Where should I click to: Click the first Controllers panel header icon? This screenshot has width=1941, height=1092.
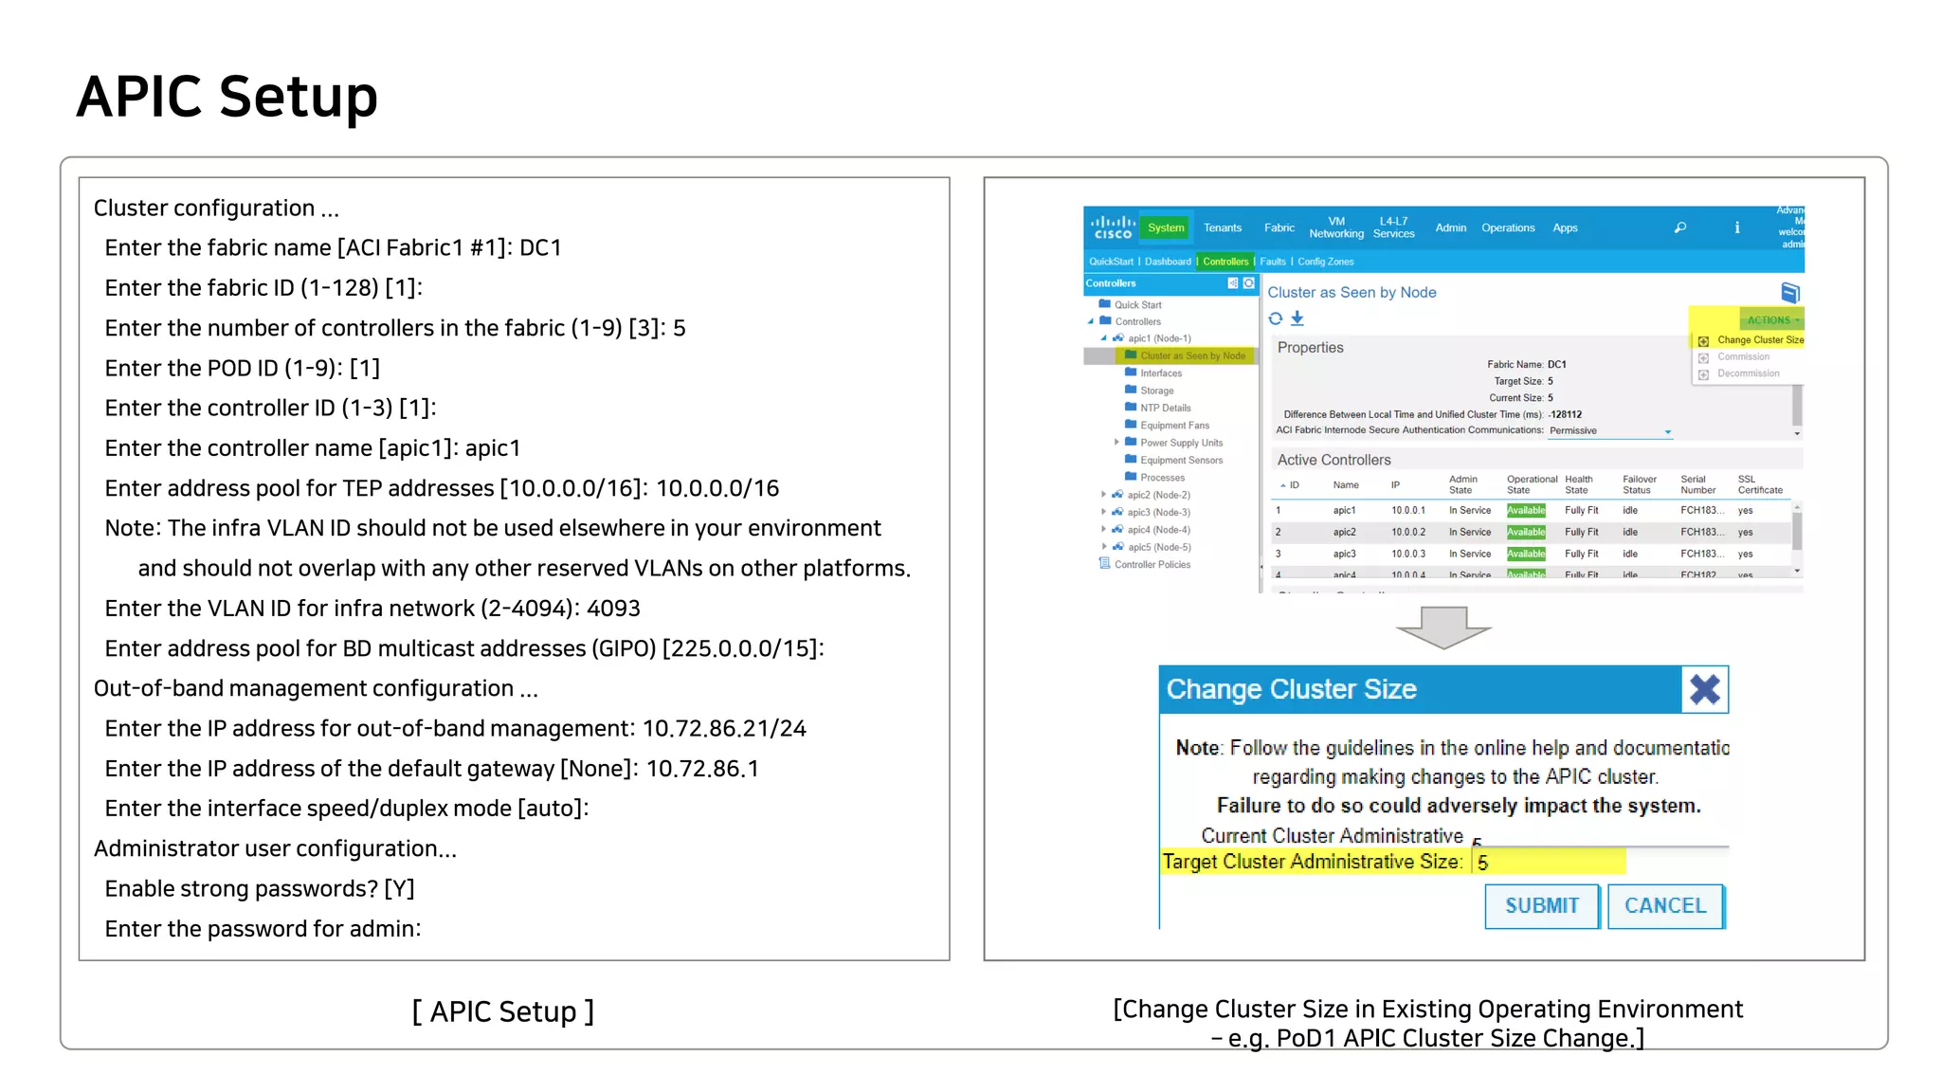tap(1232, 283)
